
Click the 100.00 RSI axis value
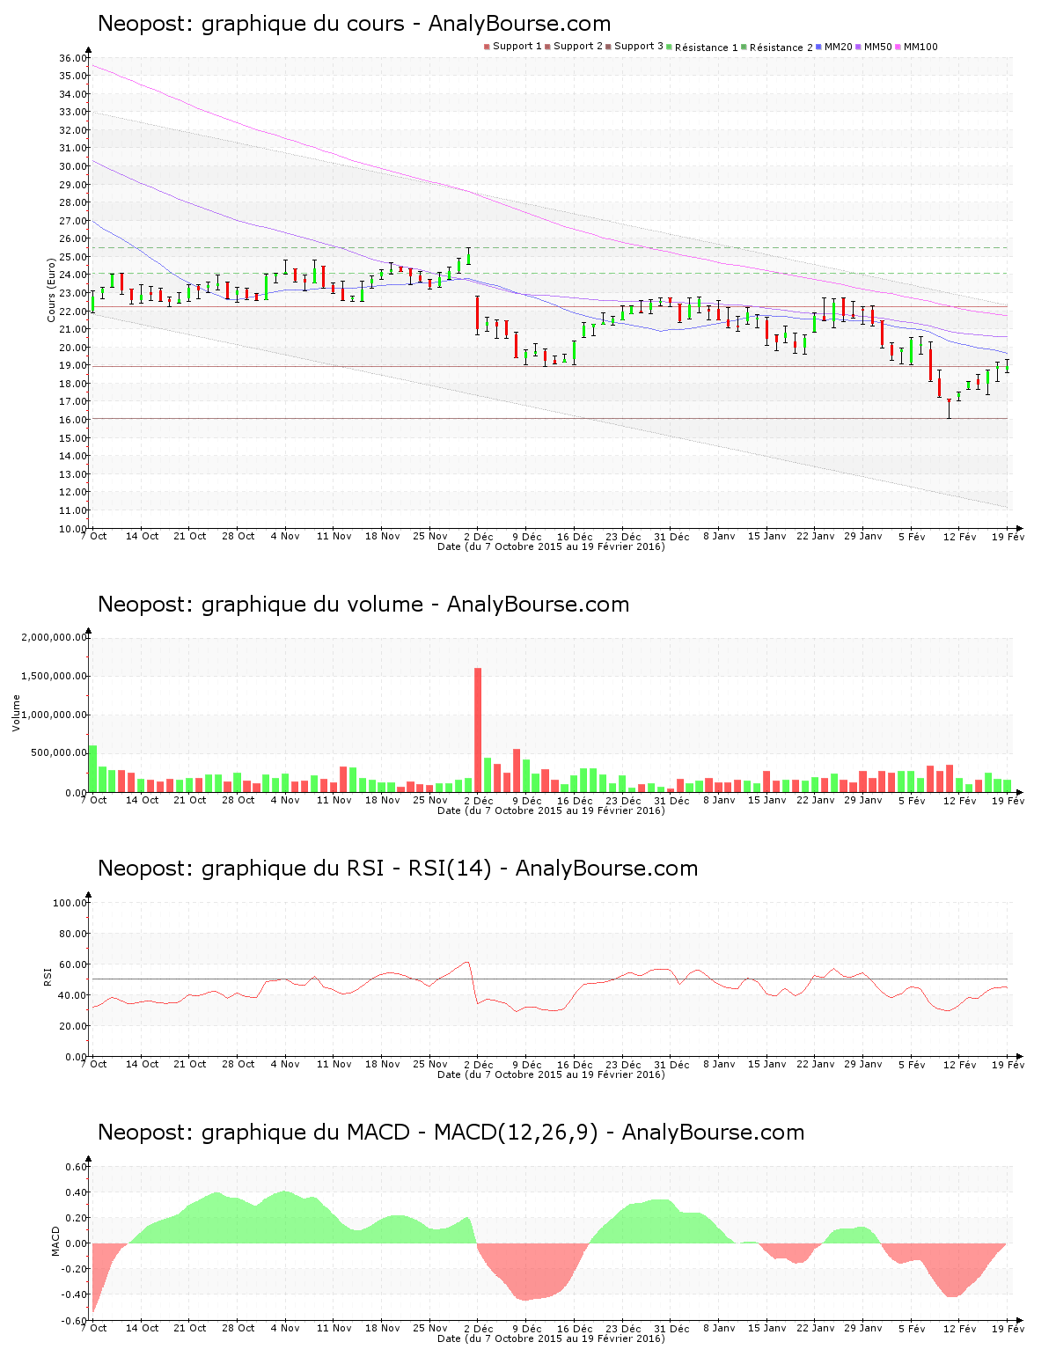70,903
